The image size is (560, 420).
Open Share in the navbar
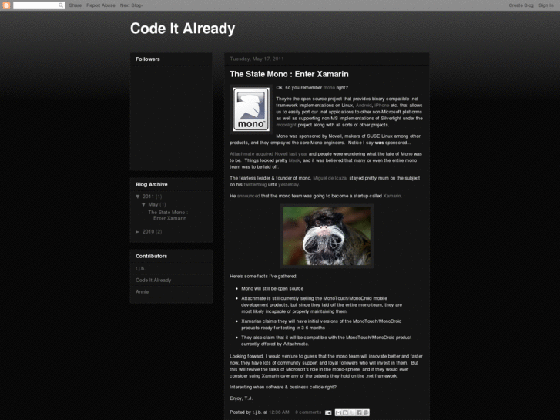pos(75,5)
